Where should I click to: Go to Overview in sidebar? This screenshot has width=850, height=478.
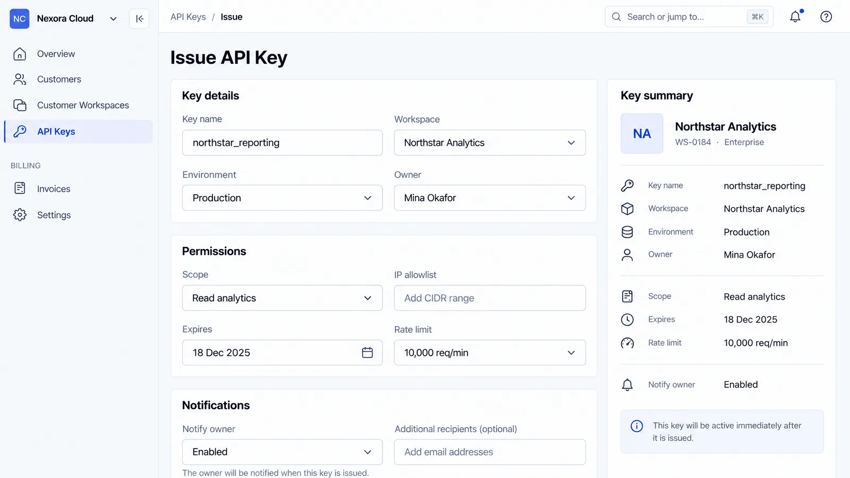point(78,54)
